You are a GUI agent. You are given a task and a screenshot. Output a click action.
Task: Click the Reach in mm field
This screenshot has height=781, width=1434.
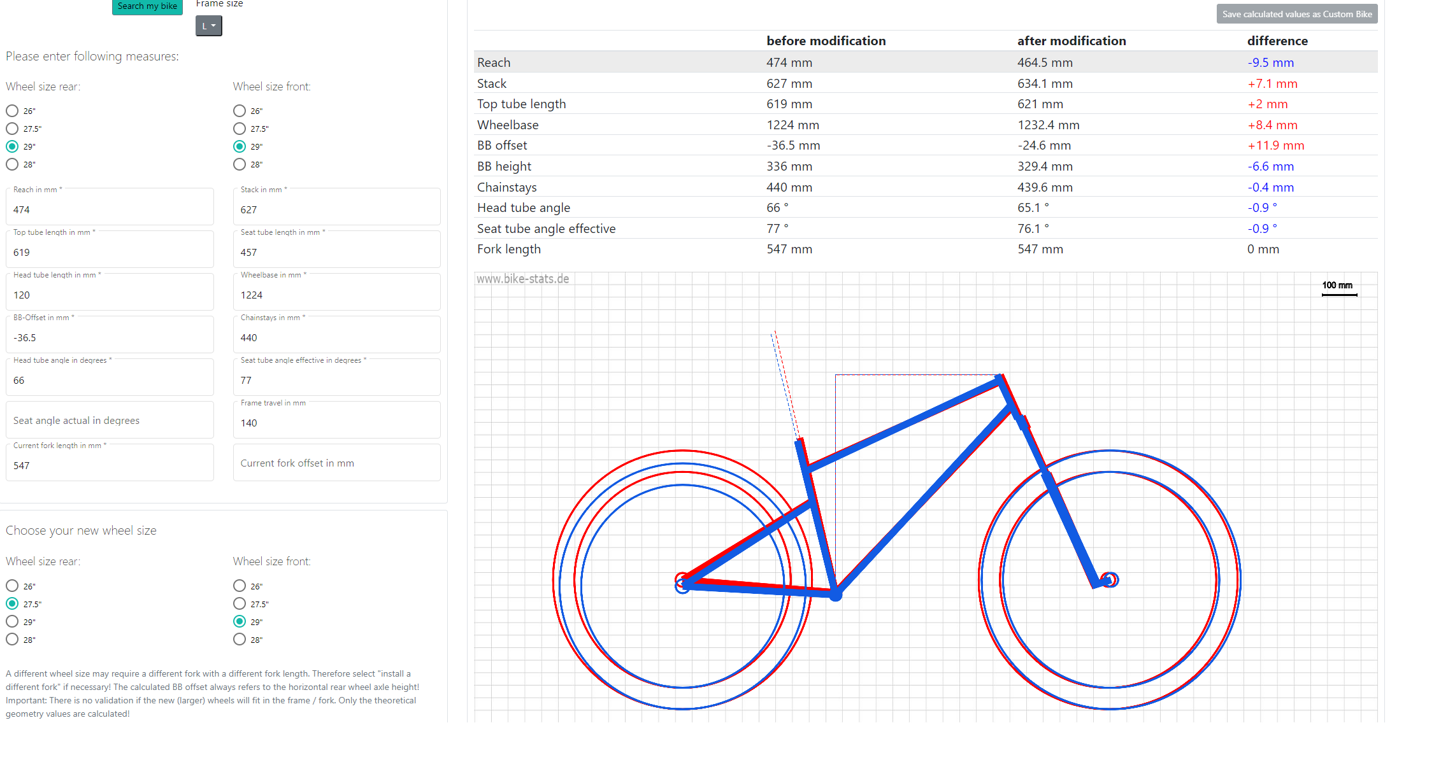click(x=110, y=206)
